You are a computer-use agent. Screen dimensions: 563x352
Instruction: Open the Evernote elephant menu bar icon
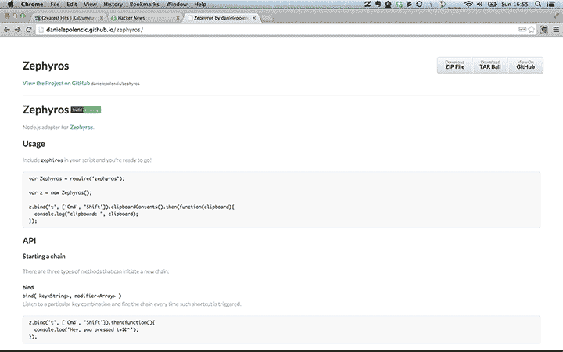(378, 5)
